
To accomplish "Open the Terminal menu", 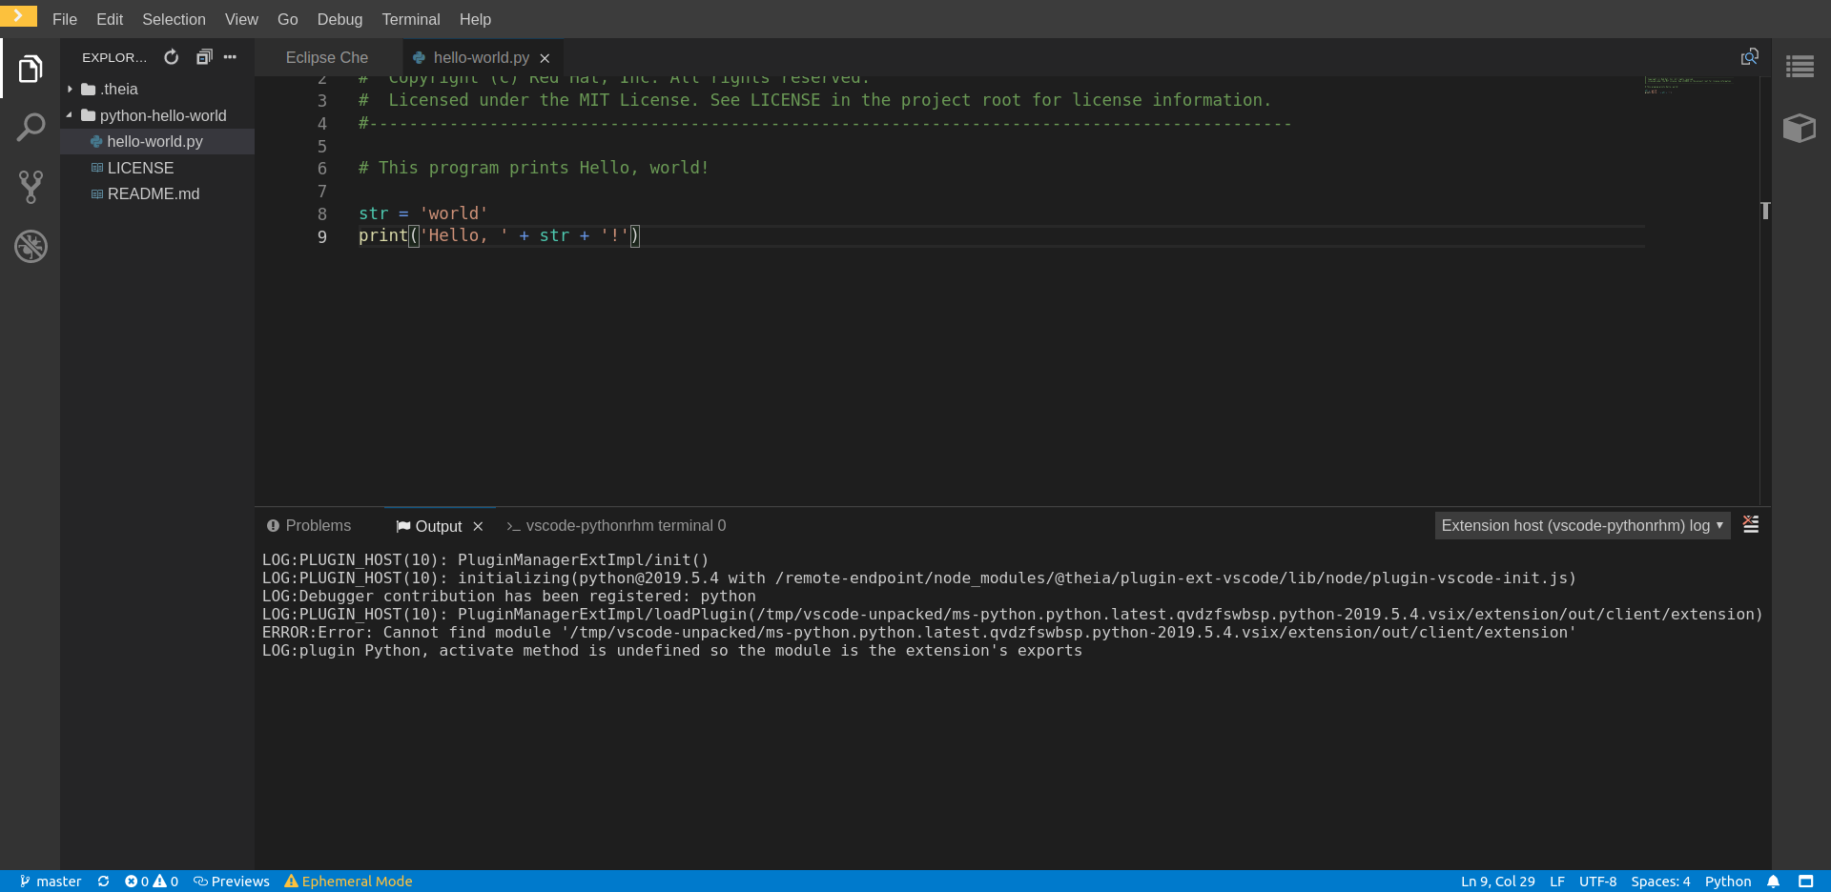I will point(411,19).
